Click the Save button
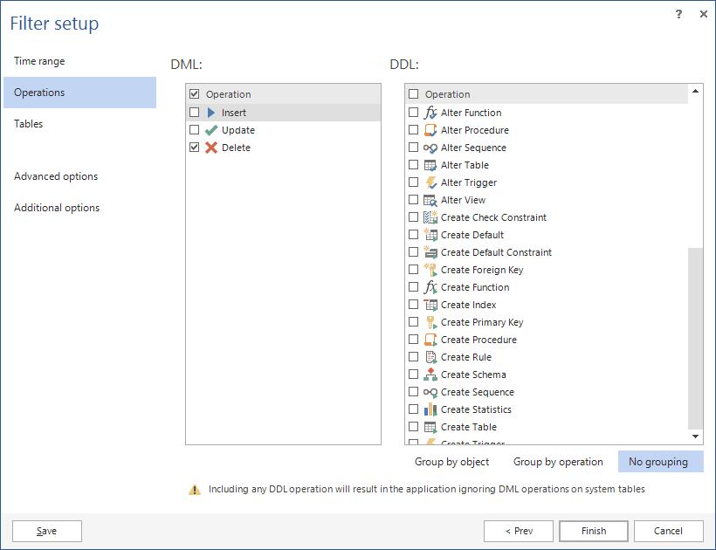Screen dimensions: 716x550 [x=45, y=531]
